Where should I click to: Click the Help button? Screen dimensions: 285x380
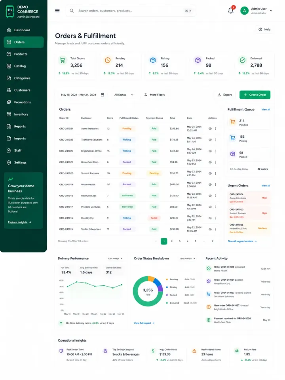pyautogui.click(x=264, y=29)
